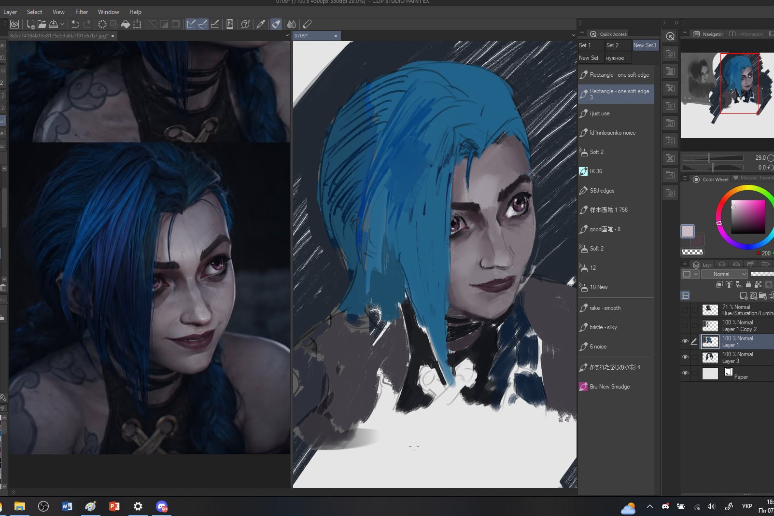Toggle Set as Reference Layer lighthouse icon
The height and width of the screenshot is (516, 774).
729,284
